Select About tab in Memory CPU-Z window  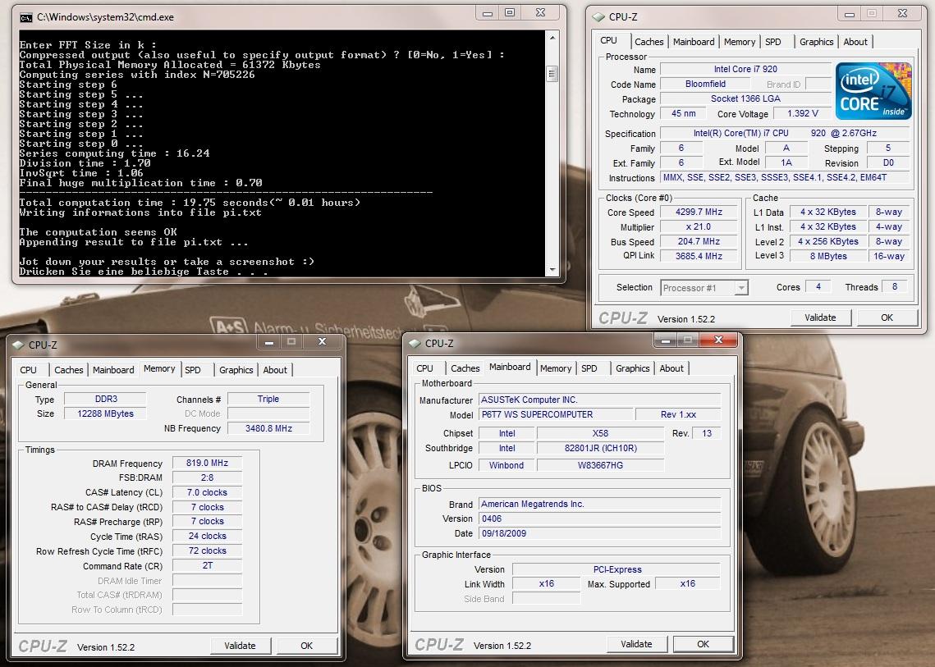[275, 369]
